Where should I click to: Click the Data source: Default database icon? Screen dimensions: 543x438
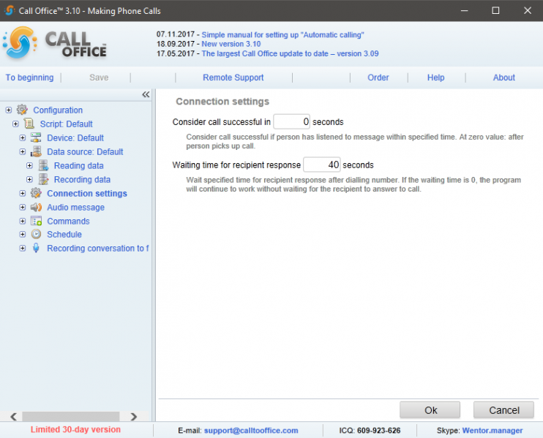coord(36,151)
